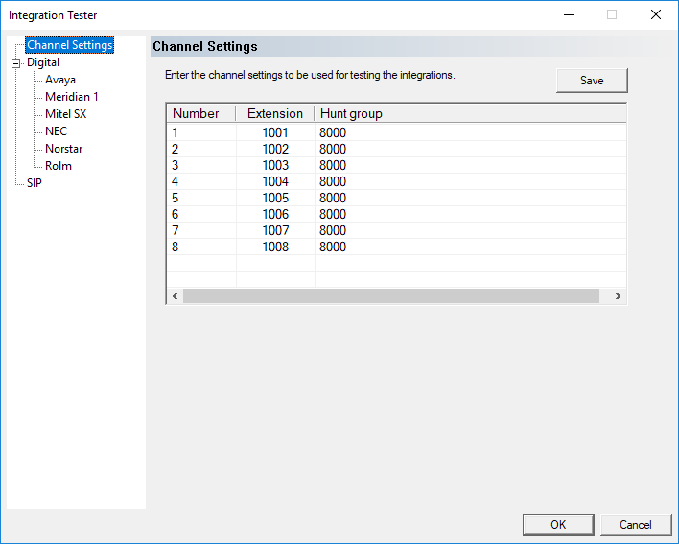Click the Hunt group column header
The height and width of the screenshot is (544, 679).
click(351, 113)
